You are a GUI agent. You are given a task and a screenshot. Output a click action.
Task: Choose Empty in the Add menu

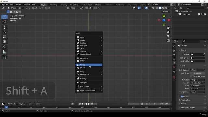(x=89, y=65)
